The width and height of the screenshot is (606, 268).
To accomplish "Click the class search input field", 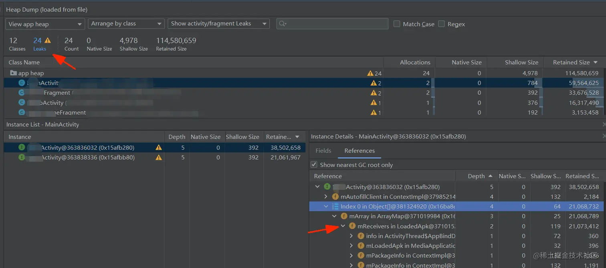I will click(x=332, y=24).
